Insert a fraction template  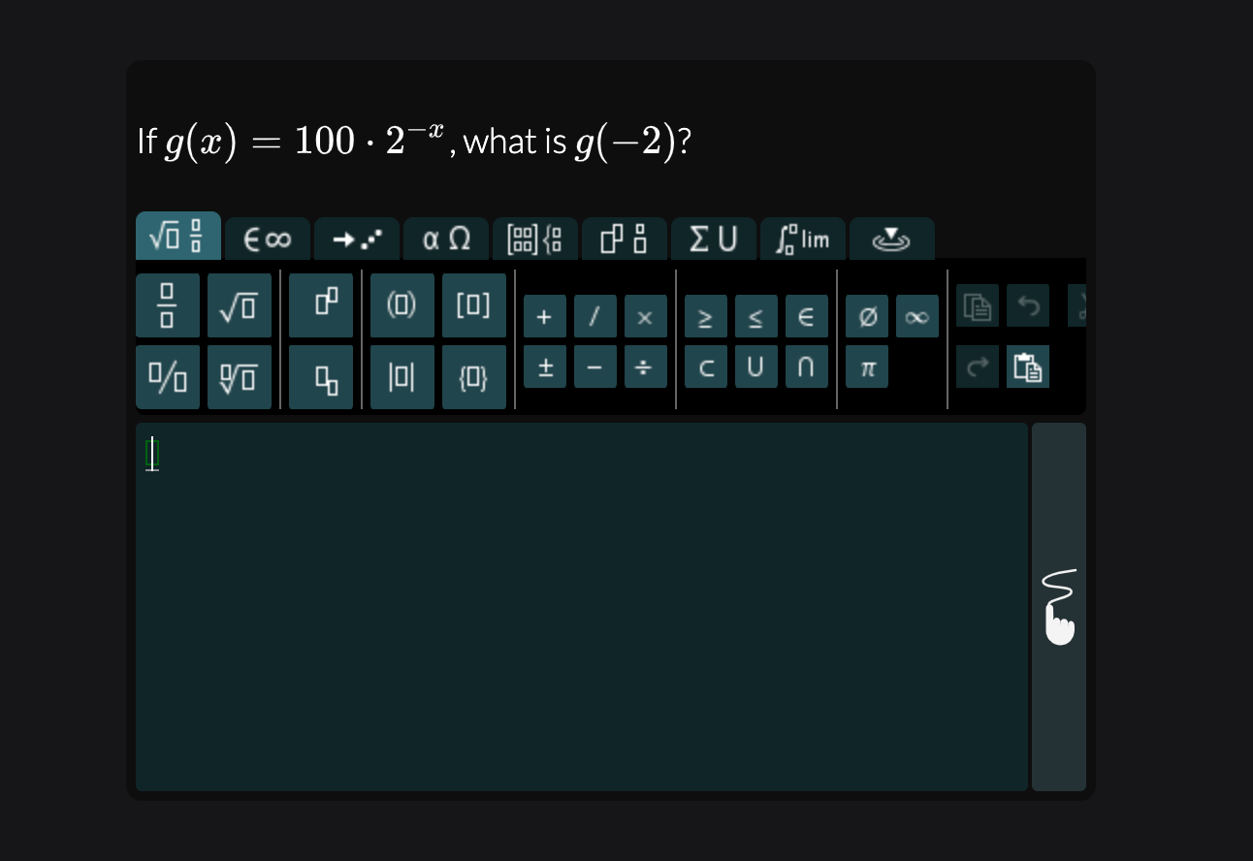pos(167,304)
